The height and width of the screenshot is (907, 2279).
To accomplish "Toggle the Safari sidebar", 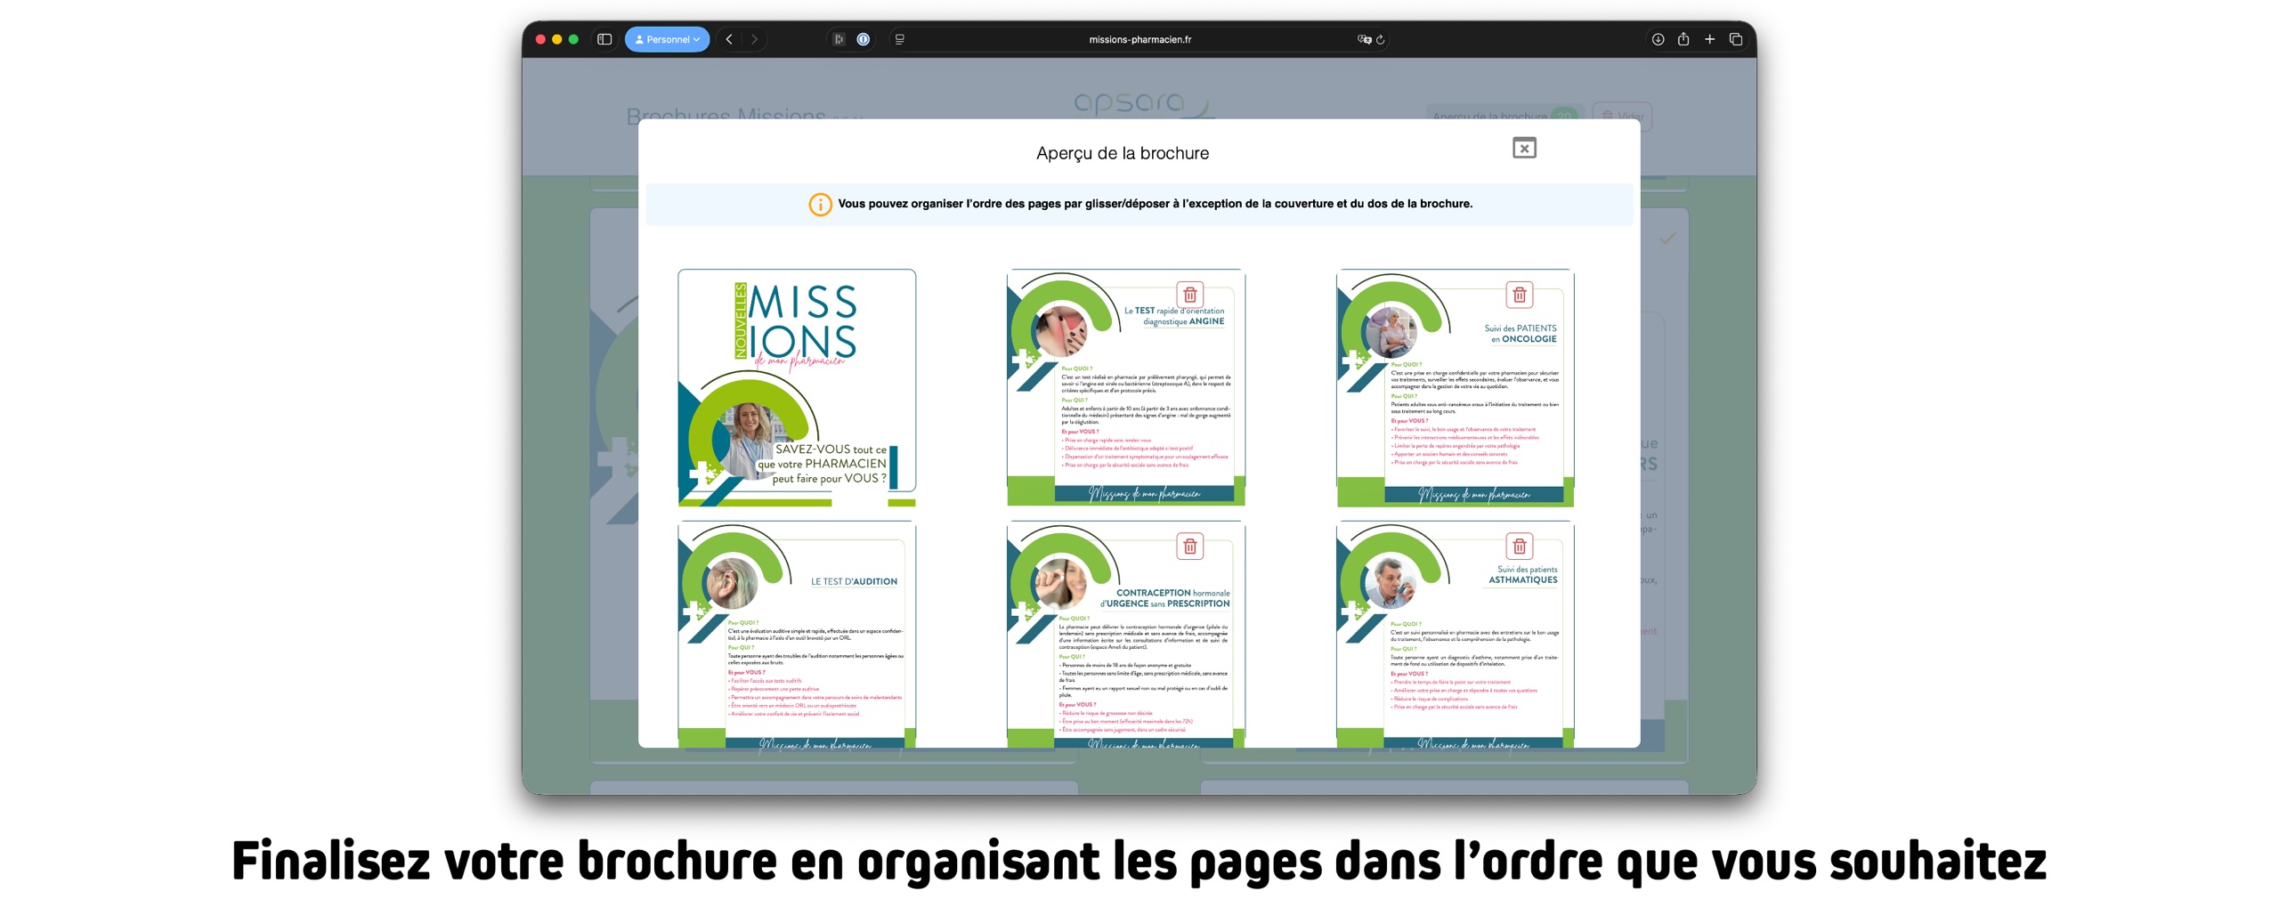I will click(604, 39).
